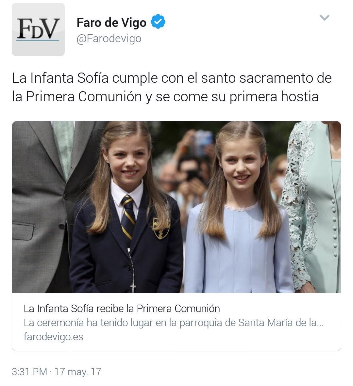Open the FdV profile avatar
Viewport: 353px width, 386px height.
(38, 29)
